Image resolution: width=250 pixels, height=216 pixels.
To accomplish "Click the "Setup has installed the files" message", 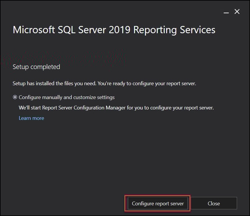I will click(104, 83).
